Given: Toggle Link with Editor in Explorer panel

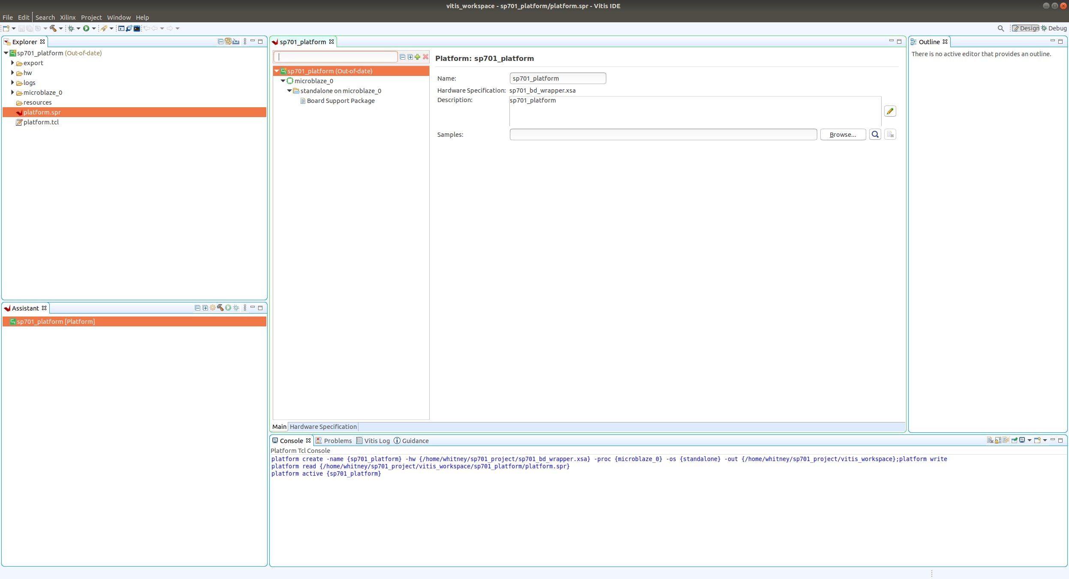Looking at the screenshot, I should click(228, 42).
